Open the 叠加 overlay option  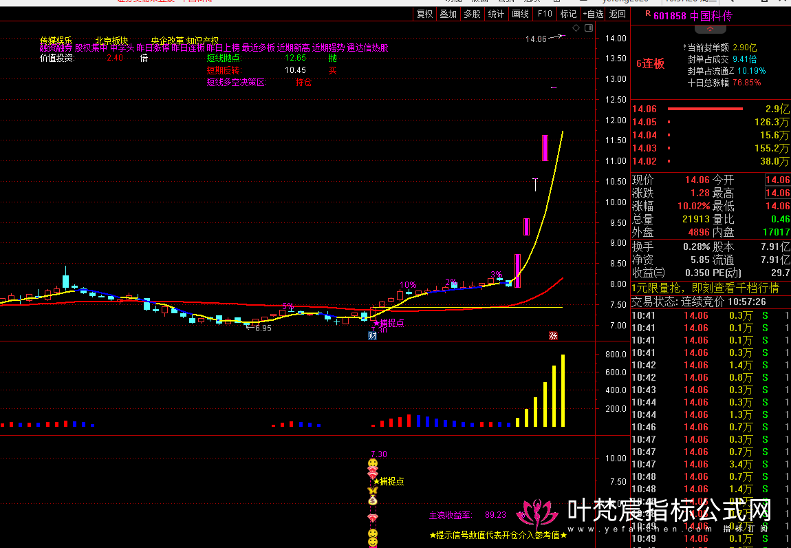click(x=448, y=14)
